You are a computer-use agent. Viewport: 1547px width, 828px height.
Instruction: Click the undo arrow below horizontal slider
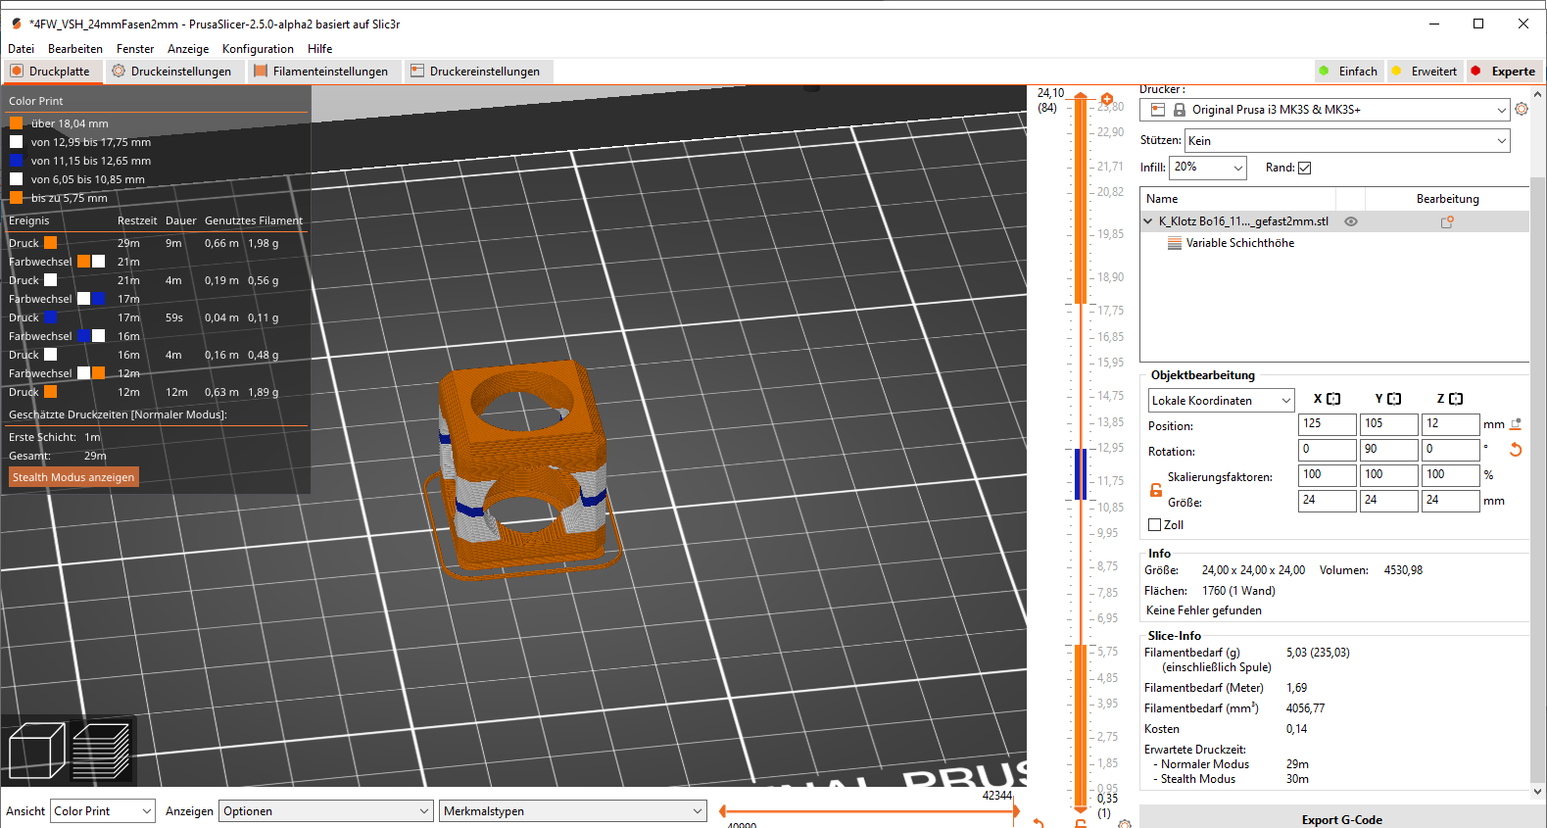tap(1039, 823)
